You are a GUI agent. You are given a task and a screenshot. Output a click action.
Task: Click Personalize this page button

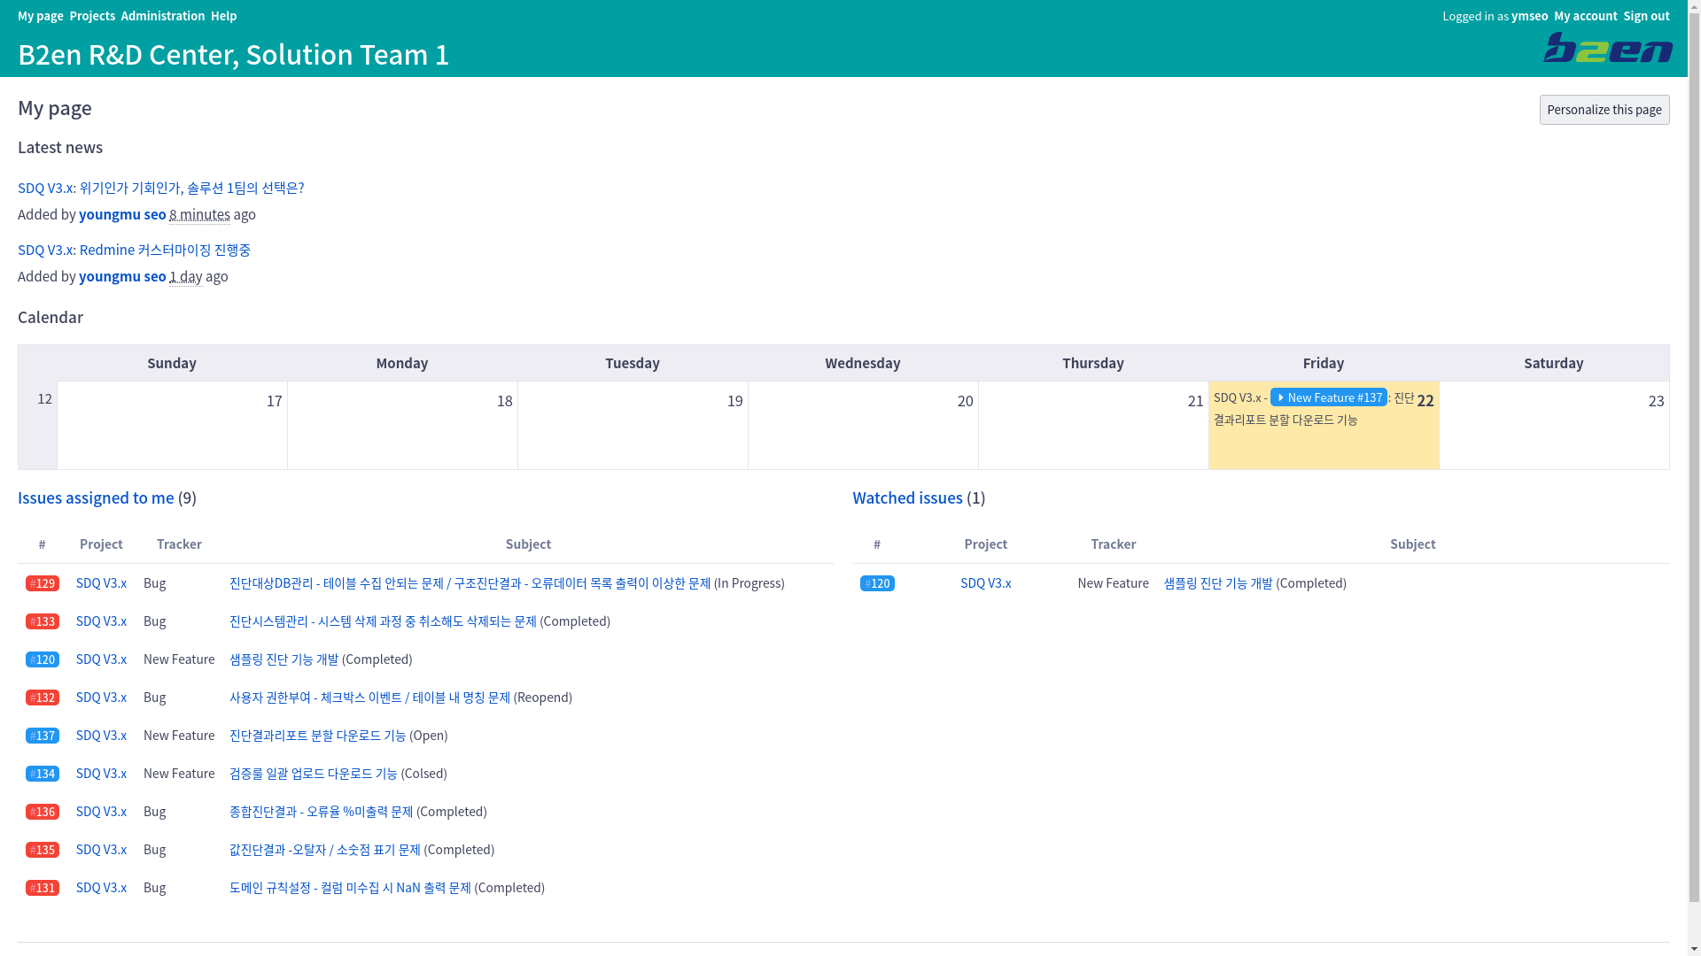pos(1604,110)
